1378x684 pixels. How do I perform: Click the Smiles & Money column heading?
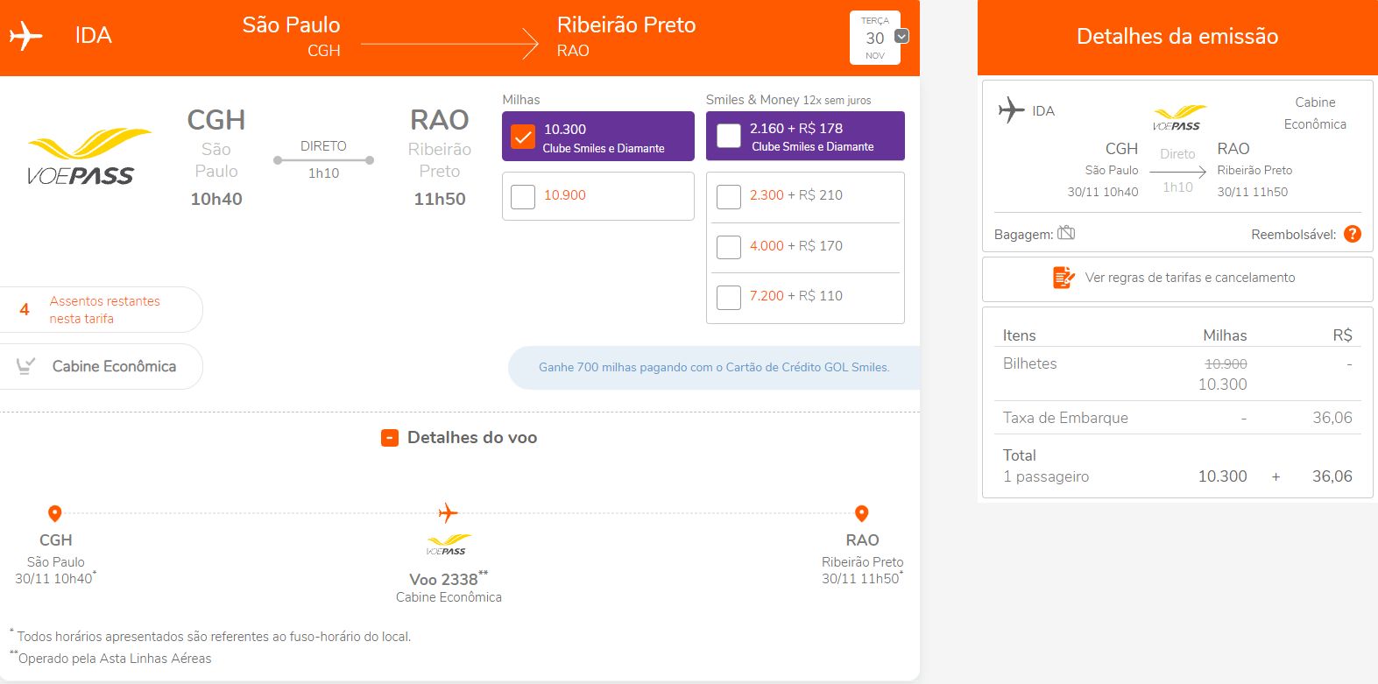pyautogui.click(x=788, y=100)
